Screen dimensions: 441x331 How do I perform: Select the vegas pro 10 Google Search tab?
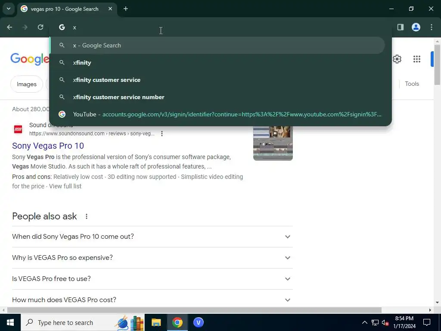point(67,9)
